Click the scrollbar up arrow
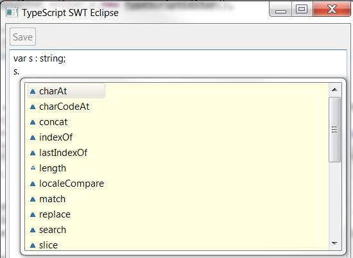The height and width of the screenshot is (258, 353). coord(334,90)
